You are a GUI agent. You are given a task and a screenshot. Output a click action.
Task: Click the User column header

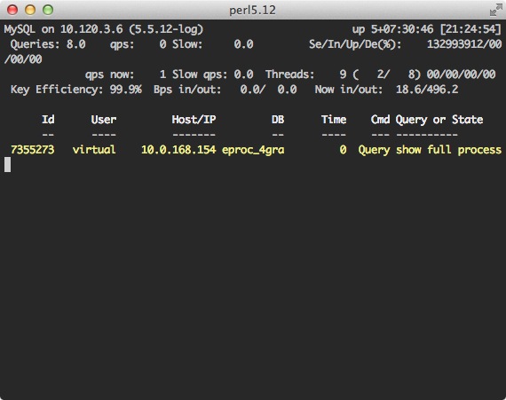[104, 120]
